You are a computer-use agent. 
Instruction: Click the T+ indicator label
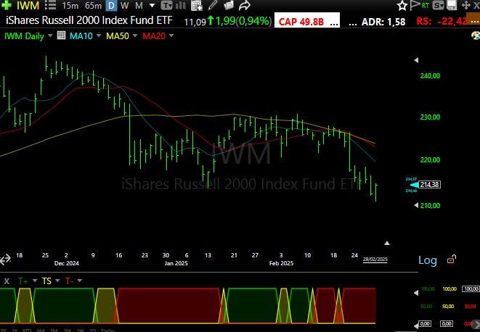tap(23, 281)
